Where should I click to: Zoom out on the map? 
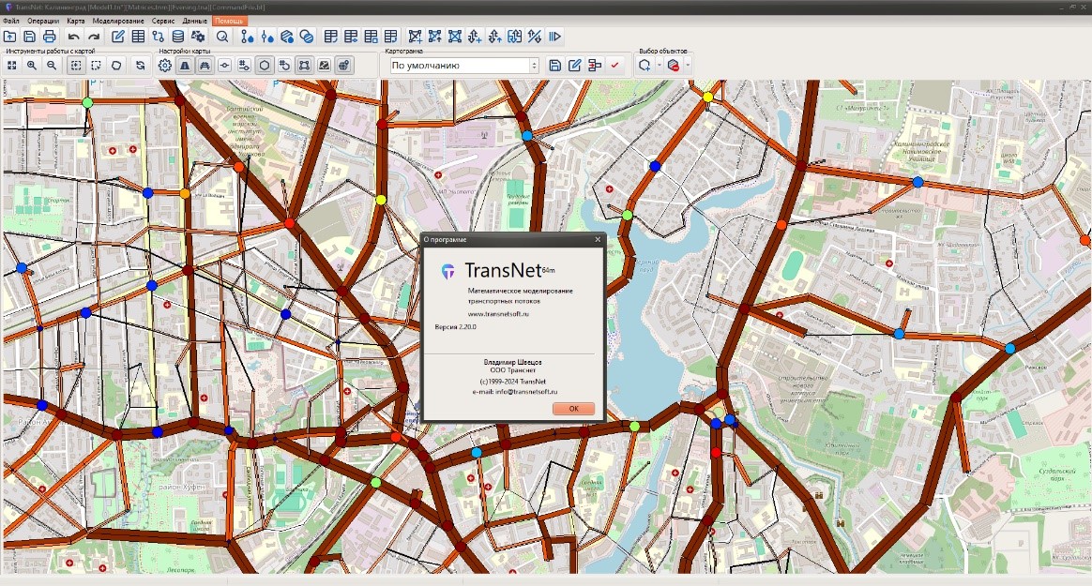[x=52, y=65]
